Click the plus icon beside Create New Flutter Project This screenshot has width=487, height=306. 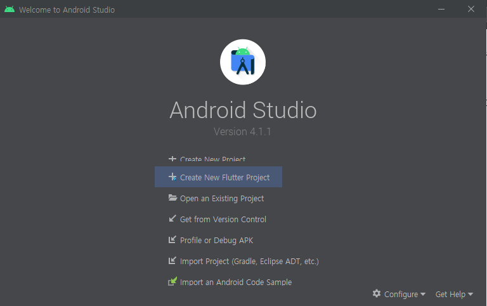coord(172,177)
